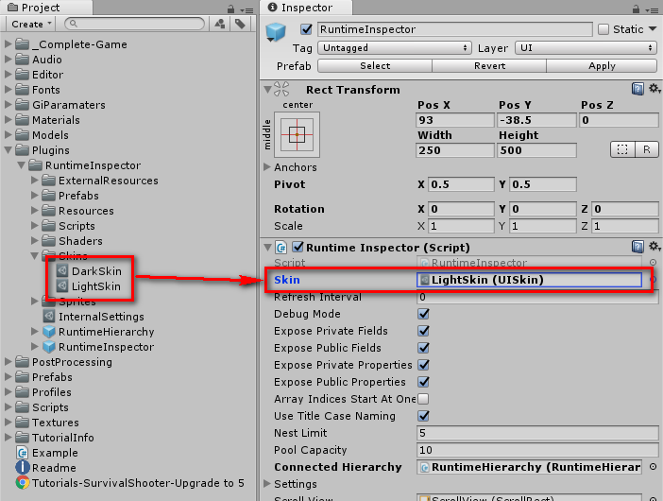
Task: Toggle Array Indices Start At One checkbox
Action: click(x=423, y=399)
